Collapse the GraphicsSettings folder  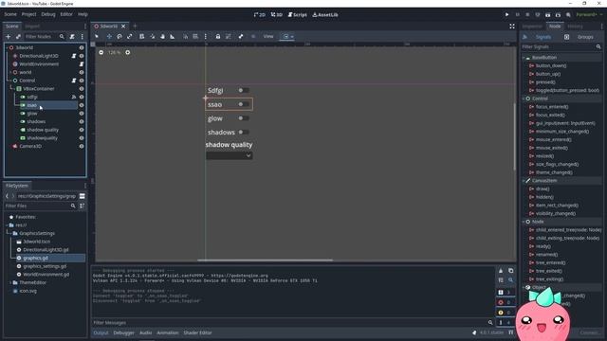coord(9,233)
